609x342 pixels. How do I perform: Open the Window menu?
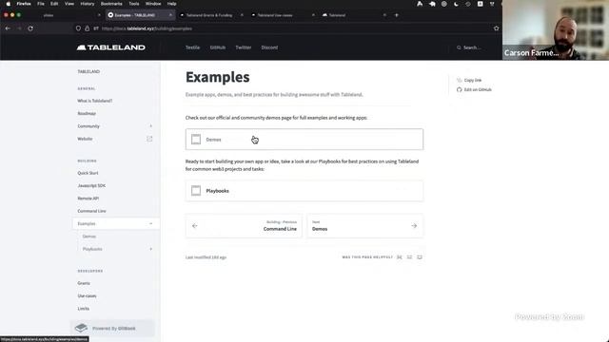click(x=153, y=4)
